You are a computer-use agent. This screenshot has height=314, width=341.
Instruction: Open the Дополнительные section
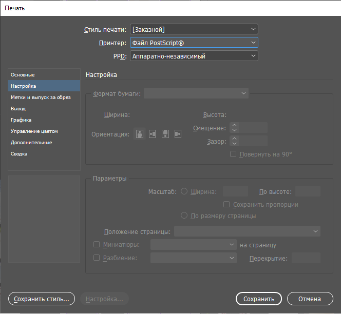coord(44,143)
